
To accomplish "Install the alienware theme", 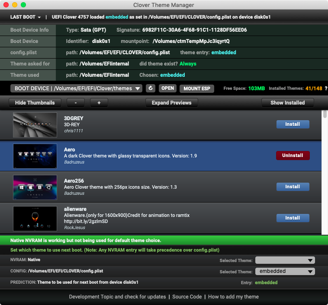I will click(x=293, y=218).
